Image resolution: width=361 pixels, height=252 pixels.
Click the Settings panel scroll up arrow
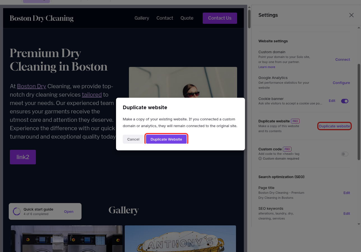359,27
